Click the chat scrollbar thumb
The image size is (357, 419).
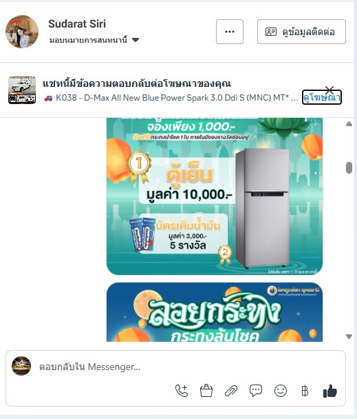click(349, 167)
